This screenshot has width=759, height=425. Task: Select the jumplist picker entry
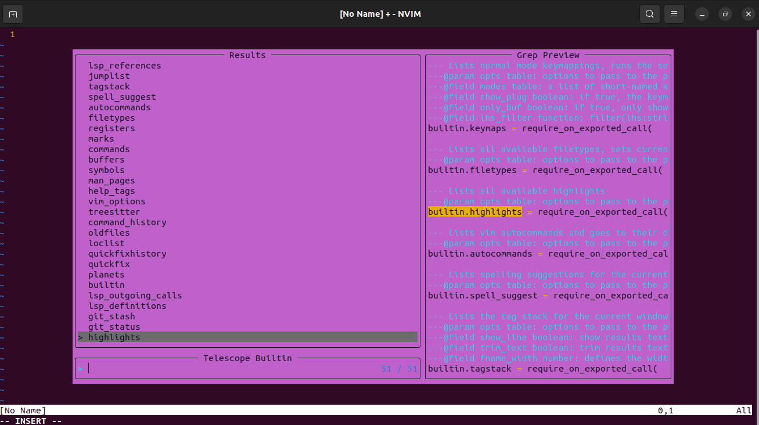click(x=109, y=76)
